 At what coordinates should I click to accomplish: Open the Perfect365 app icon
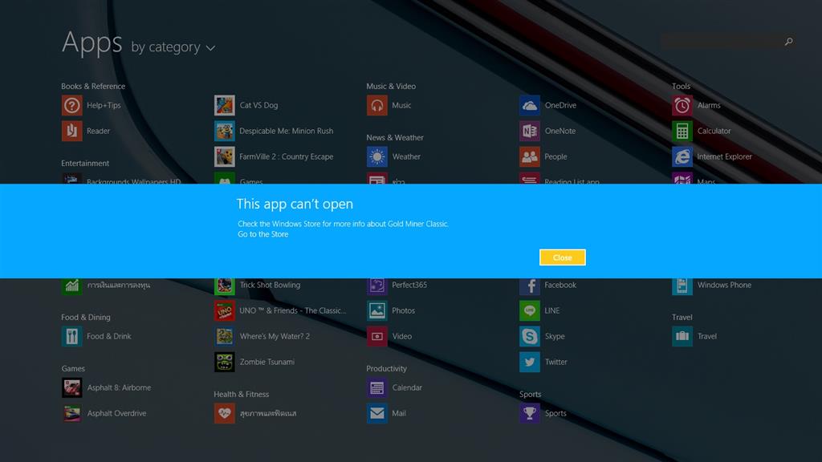tap(377, 286)
